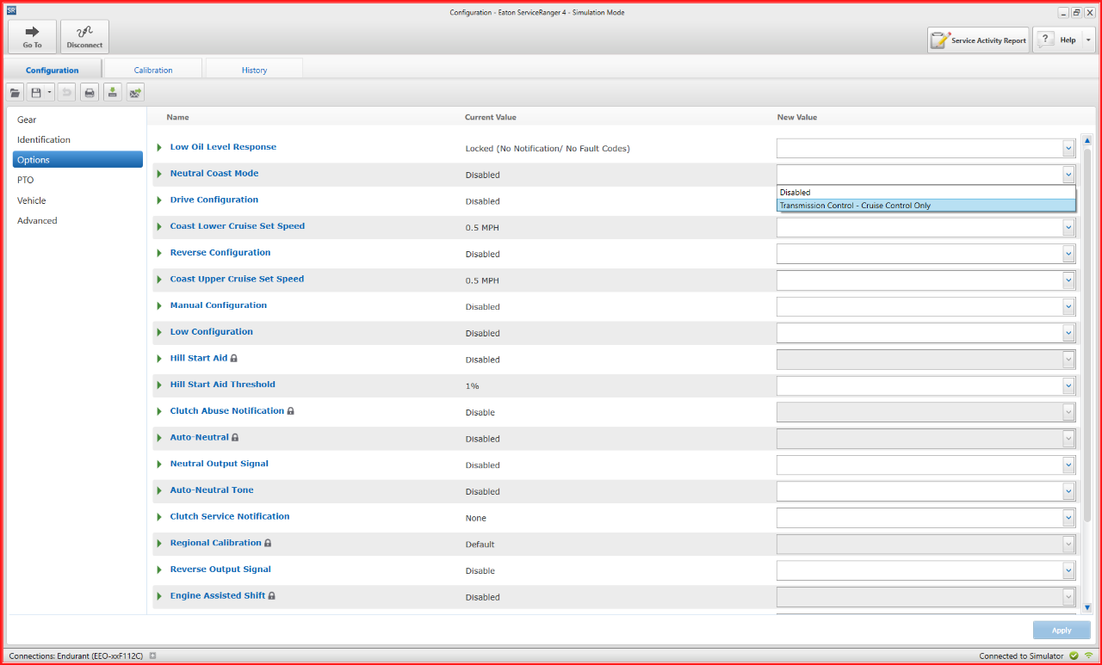Expand the Reverse Configuration row details
Image resolution: width=1102 pixels, height=665 pixels.
click(x=159, y=253)
